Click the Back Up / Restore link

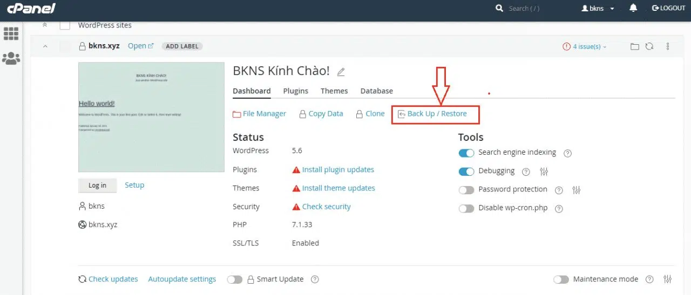(x=436, y=114)
